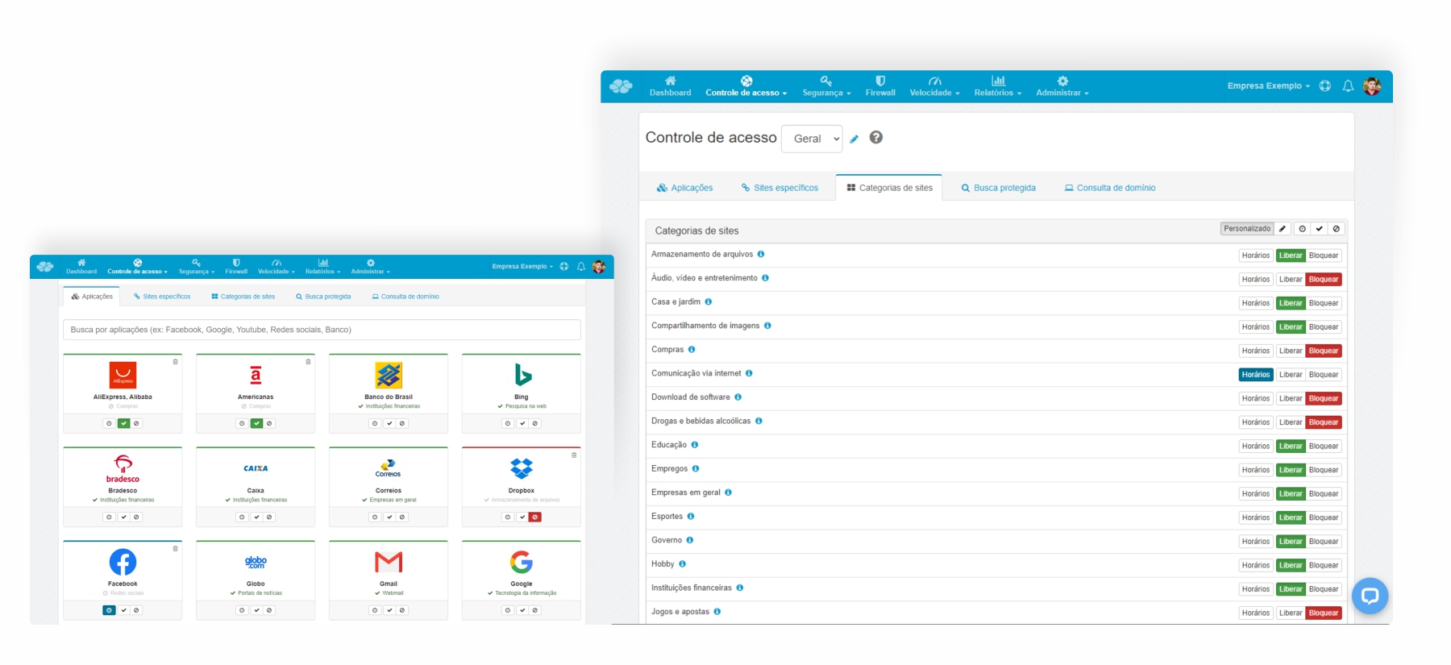This screenshot has width=1451, height=665.
Task: Click the Bradesco application card logo
Action: pyautogui.click(x=123, y=468)
